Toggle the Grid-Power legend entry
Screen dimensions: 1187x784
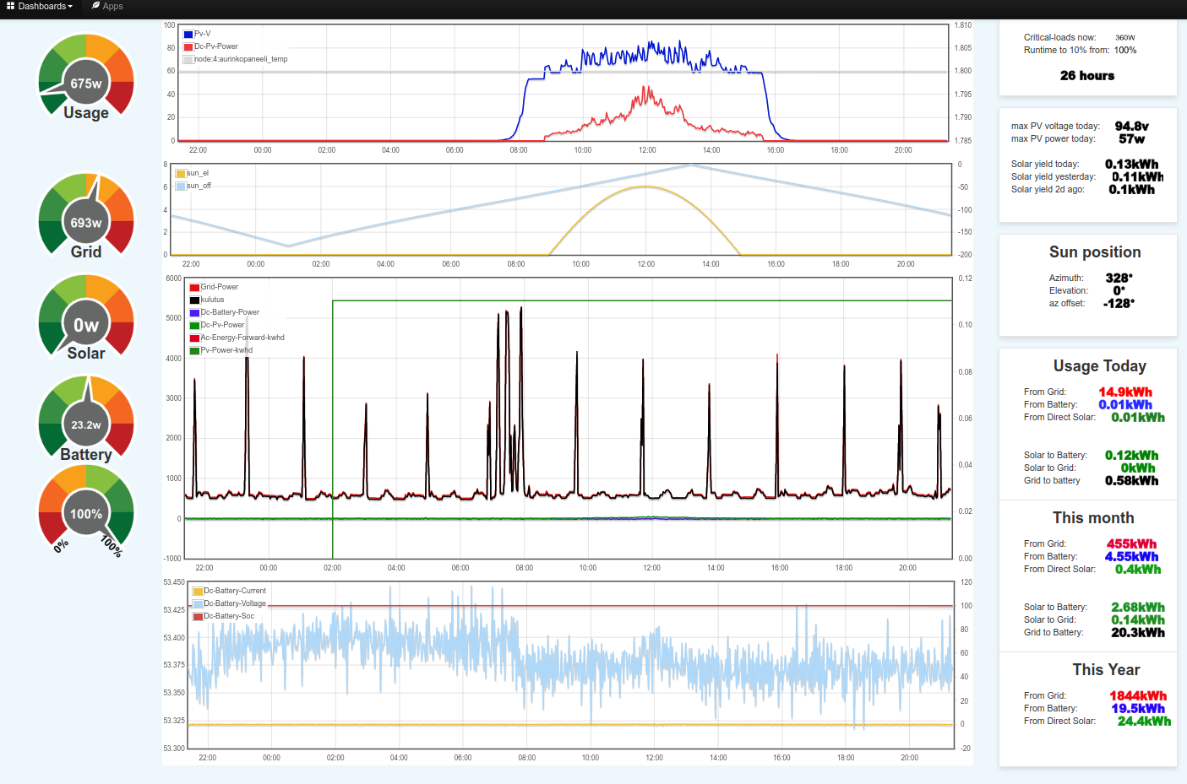(x=219, y=287)
